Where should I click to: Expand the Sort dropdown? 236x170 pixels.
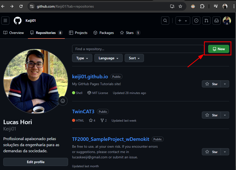(134, 58)
